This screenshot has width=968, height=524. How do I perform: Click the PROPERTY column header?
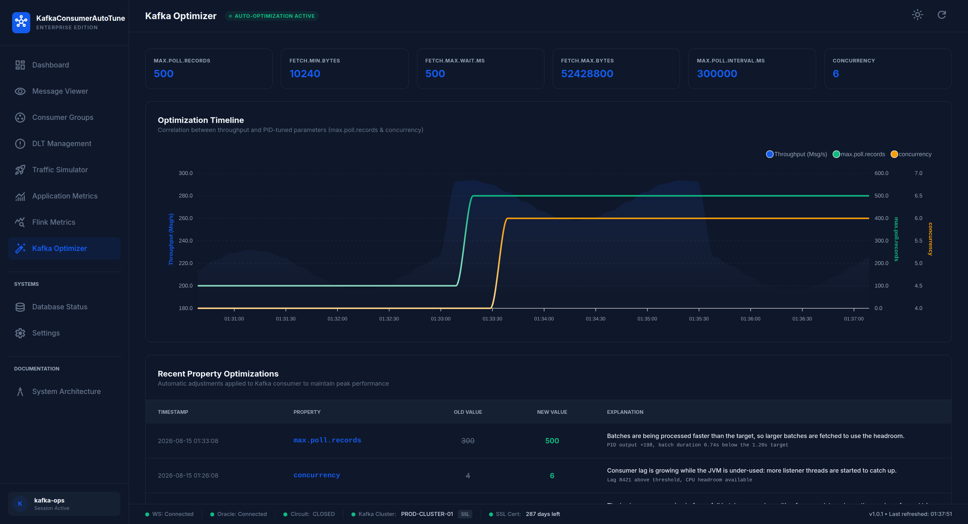click(307, 412)
